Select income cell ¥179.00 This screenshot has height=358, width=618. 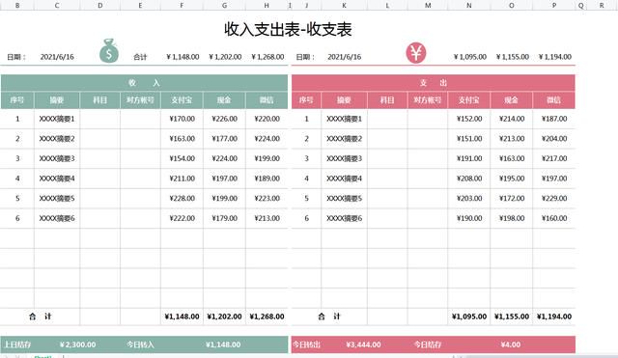pyautogui.click(x=225, y=218)
